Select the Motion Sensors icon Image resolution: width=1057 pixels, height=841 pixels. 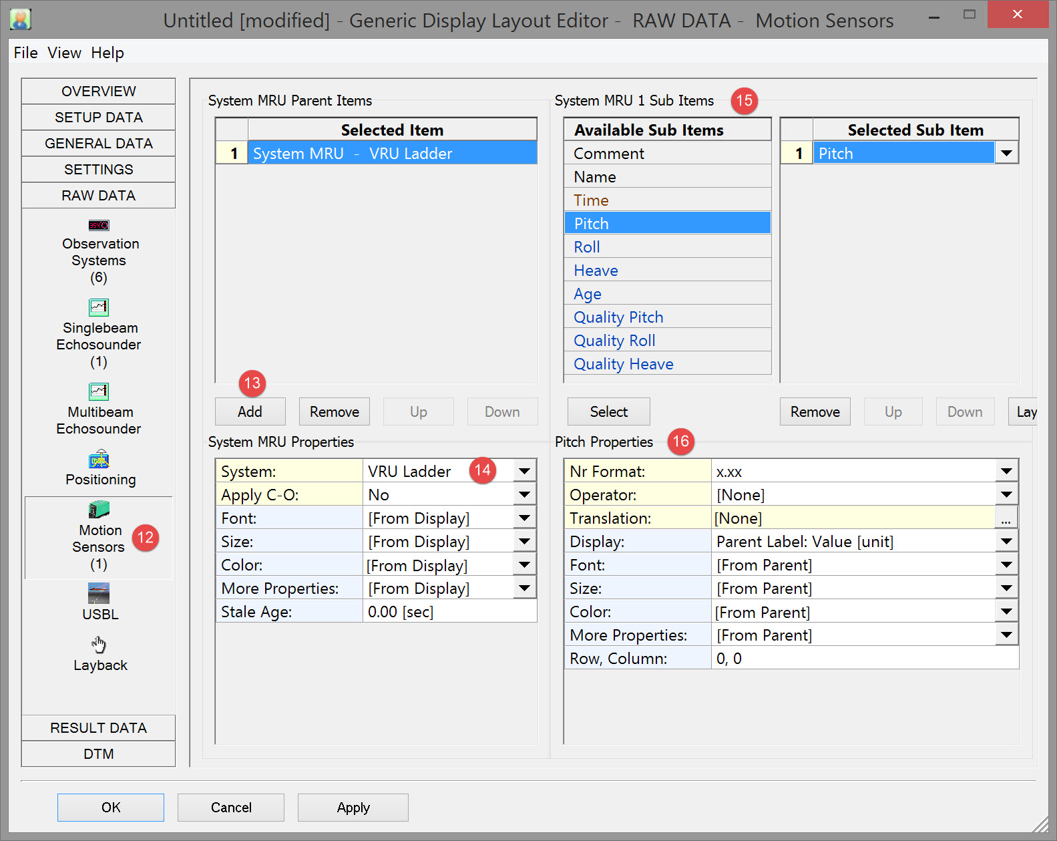tap(99, 510)
